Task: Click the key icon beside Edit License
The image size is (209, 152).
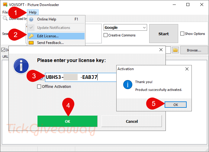Action: pyautogui.click(x=31, y=36)
